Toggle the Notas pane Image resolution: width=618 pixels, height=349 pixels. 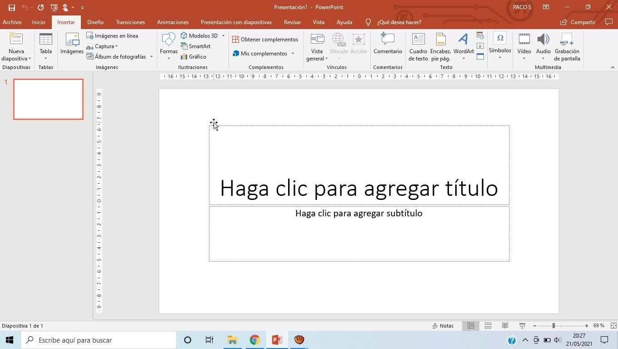click(443, 326)
